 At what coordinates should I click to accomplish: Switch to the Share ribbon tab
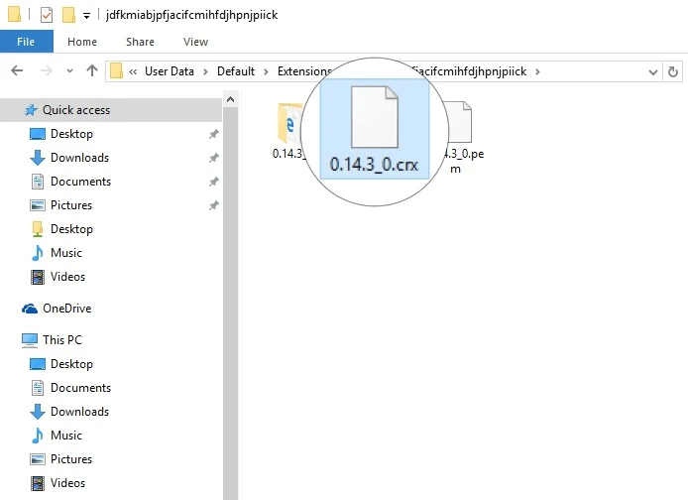140,42
